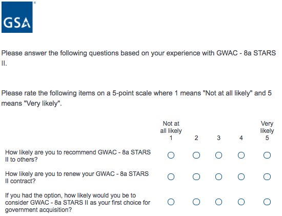The width and height of the screenshot is (282, 216).
Task: Choose Very likely 5 for recommend to others
Action: pyautogui.click(x=267, y=155)
